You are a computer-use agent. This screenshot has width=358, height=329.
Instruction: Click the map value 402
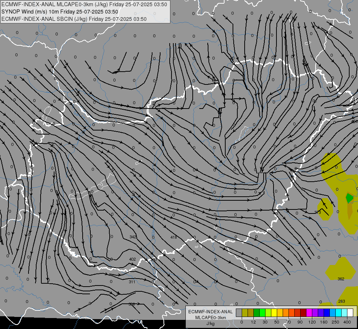(132, 259)
